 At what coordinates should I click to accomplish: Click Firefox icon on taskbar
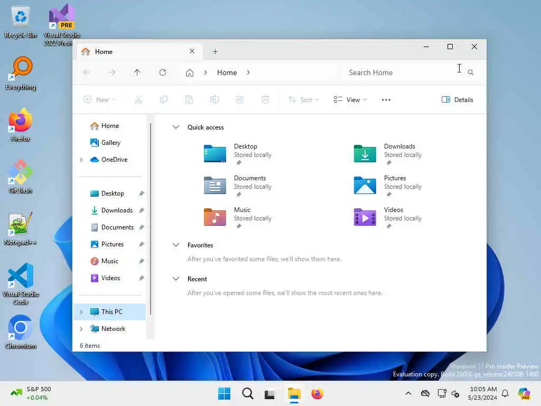(x=318, y=393)
